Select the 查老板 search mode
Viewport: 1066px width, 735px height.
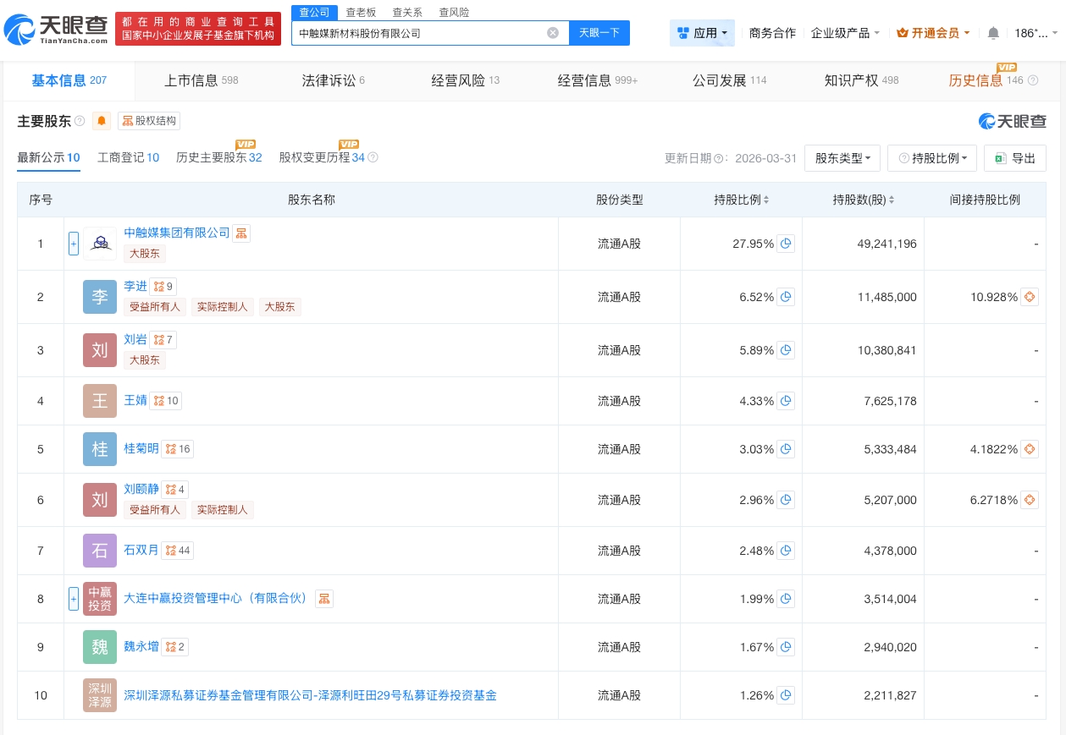(x=361, y=13)
